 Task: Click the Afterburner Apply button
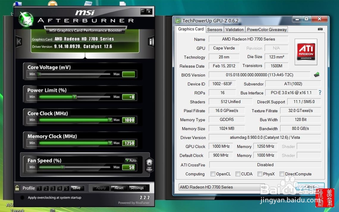coord(101,188)
